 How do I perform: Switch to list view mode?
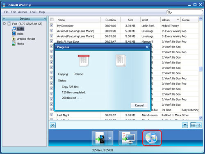point(193,125)
